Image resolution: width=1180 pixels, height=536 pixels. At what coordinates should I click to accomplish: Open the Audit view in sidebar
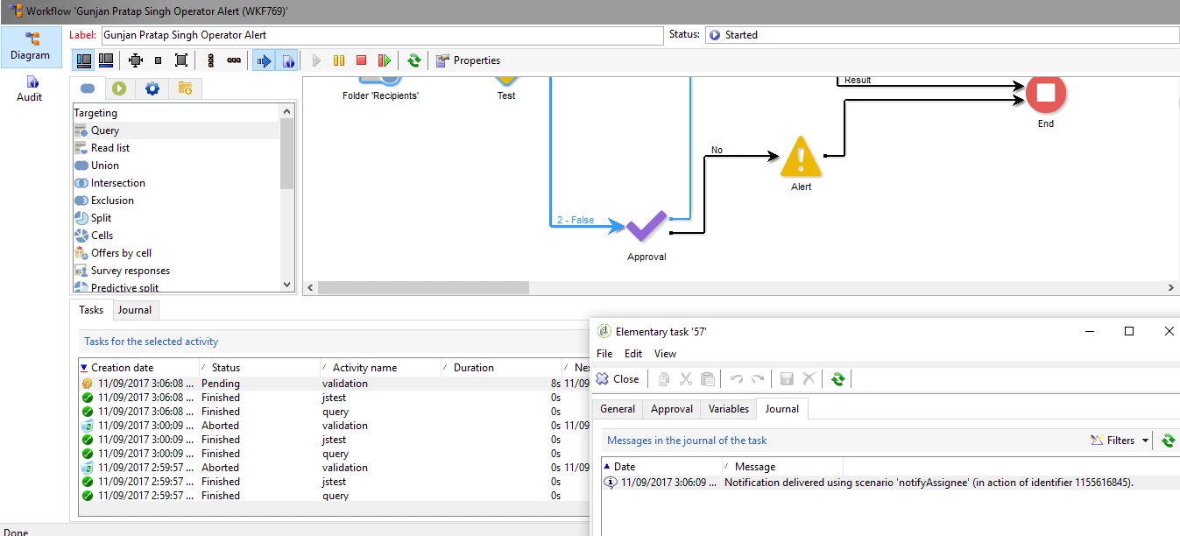(x=30, y=89)
